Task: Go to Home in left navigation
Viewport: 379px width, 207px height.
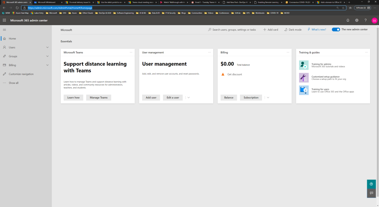Action: point(26,38)
